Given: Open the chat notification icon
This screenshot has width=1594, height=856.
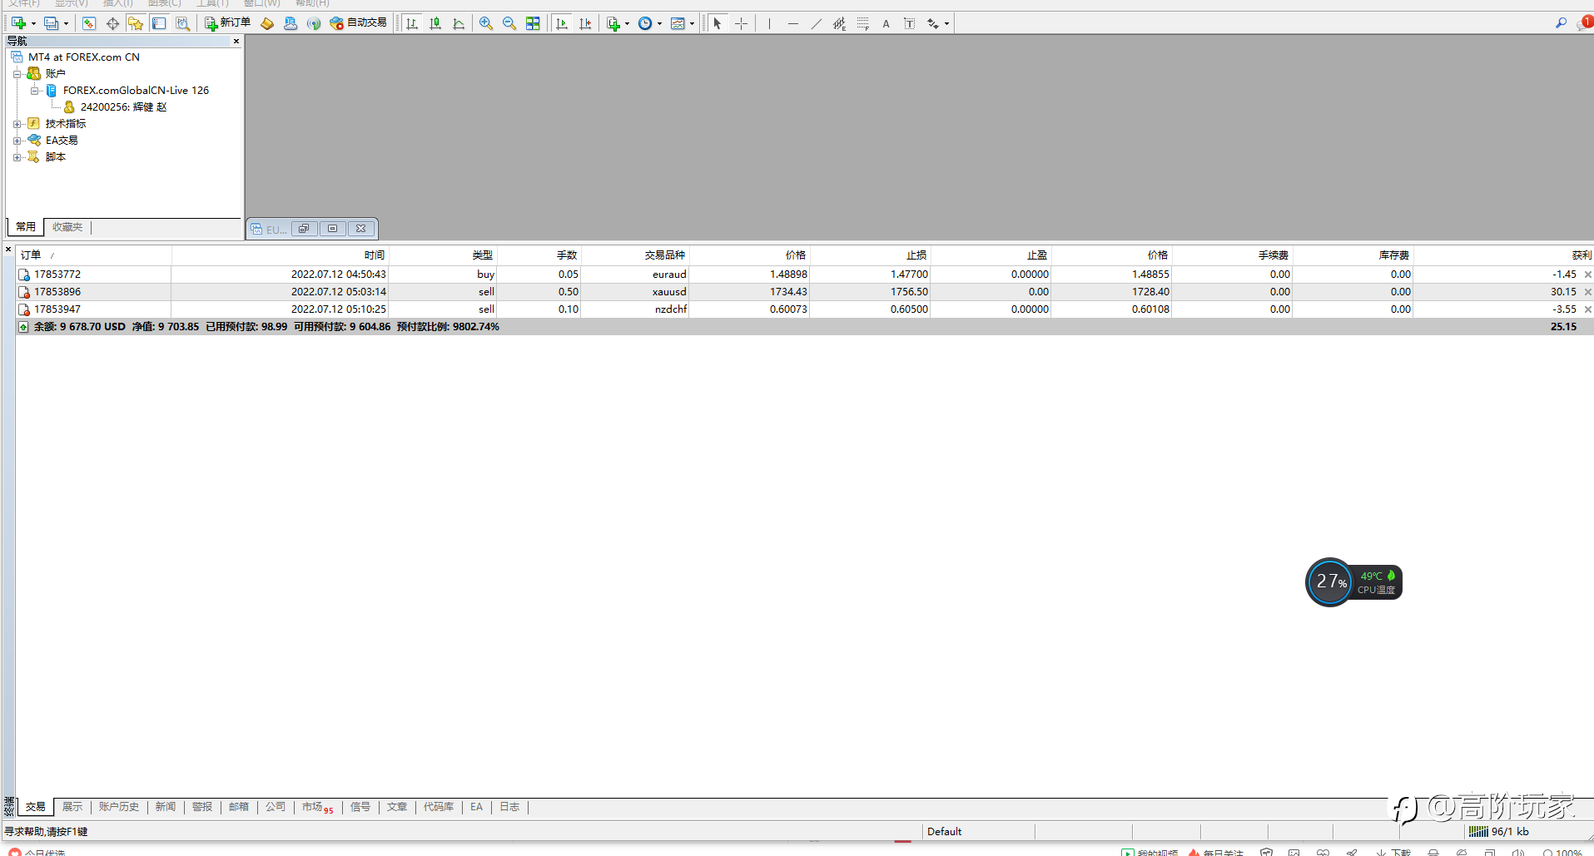Looking at the screenshot, I should click(1585, 23).
